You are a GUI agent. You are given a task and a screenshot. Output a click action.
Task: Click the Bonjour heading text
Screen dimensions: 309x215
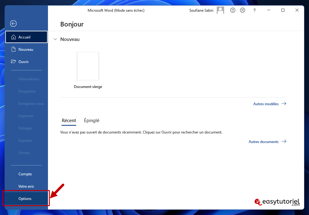[72, 24]
